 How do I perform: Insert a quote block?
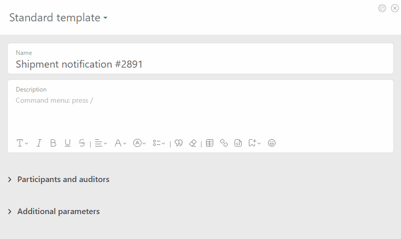point(179,143)
